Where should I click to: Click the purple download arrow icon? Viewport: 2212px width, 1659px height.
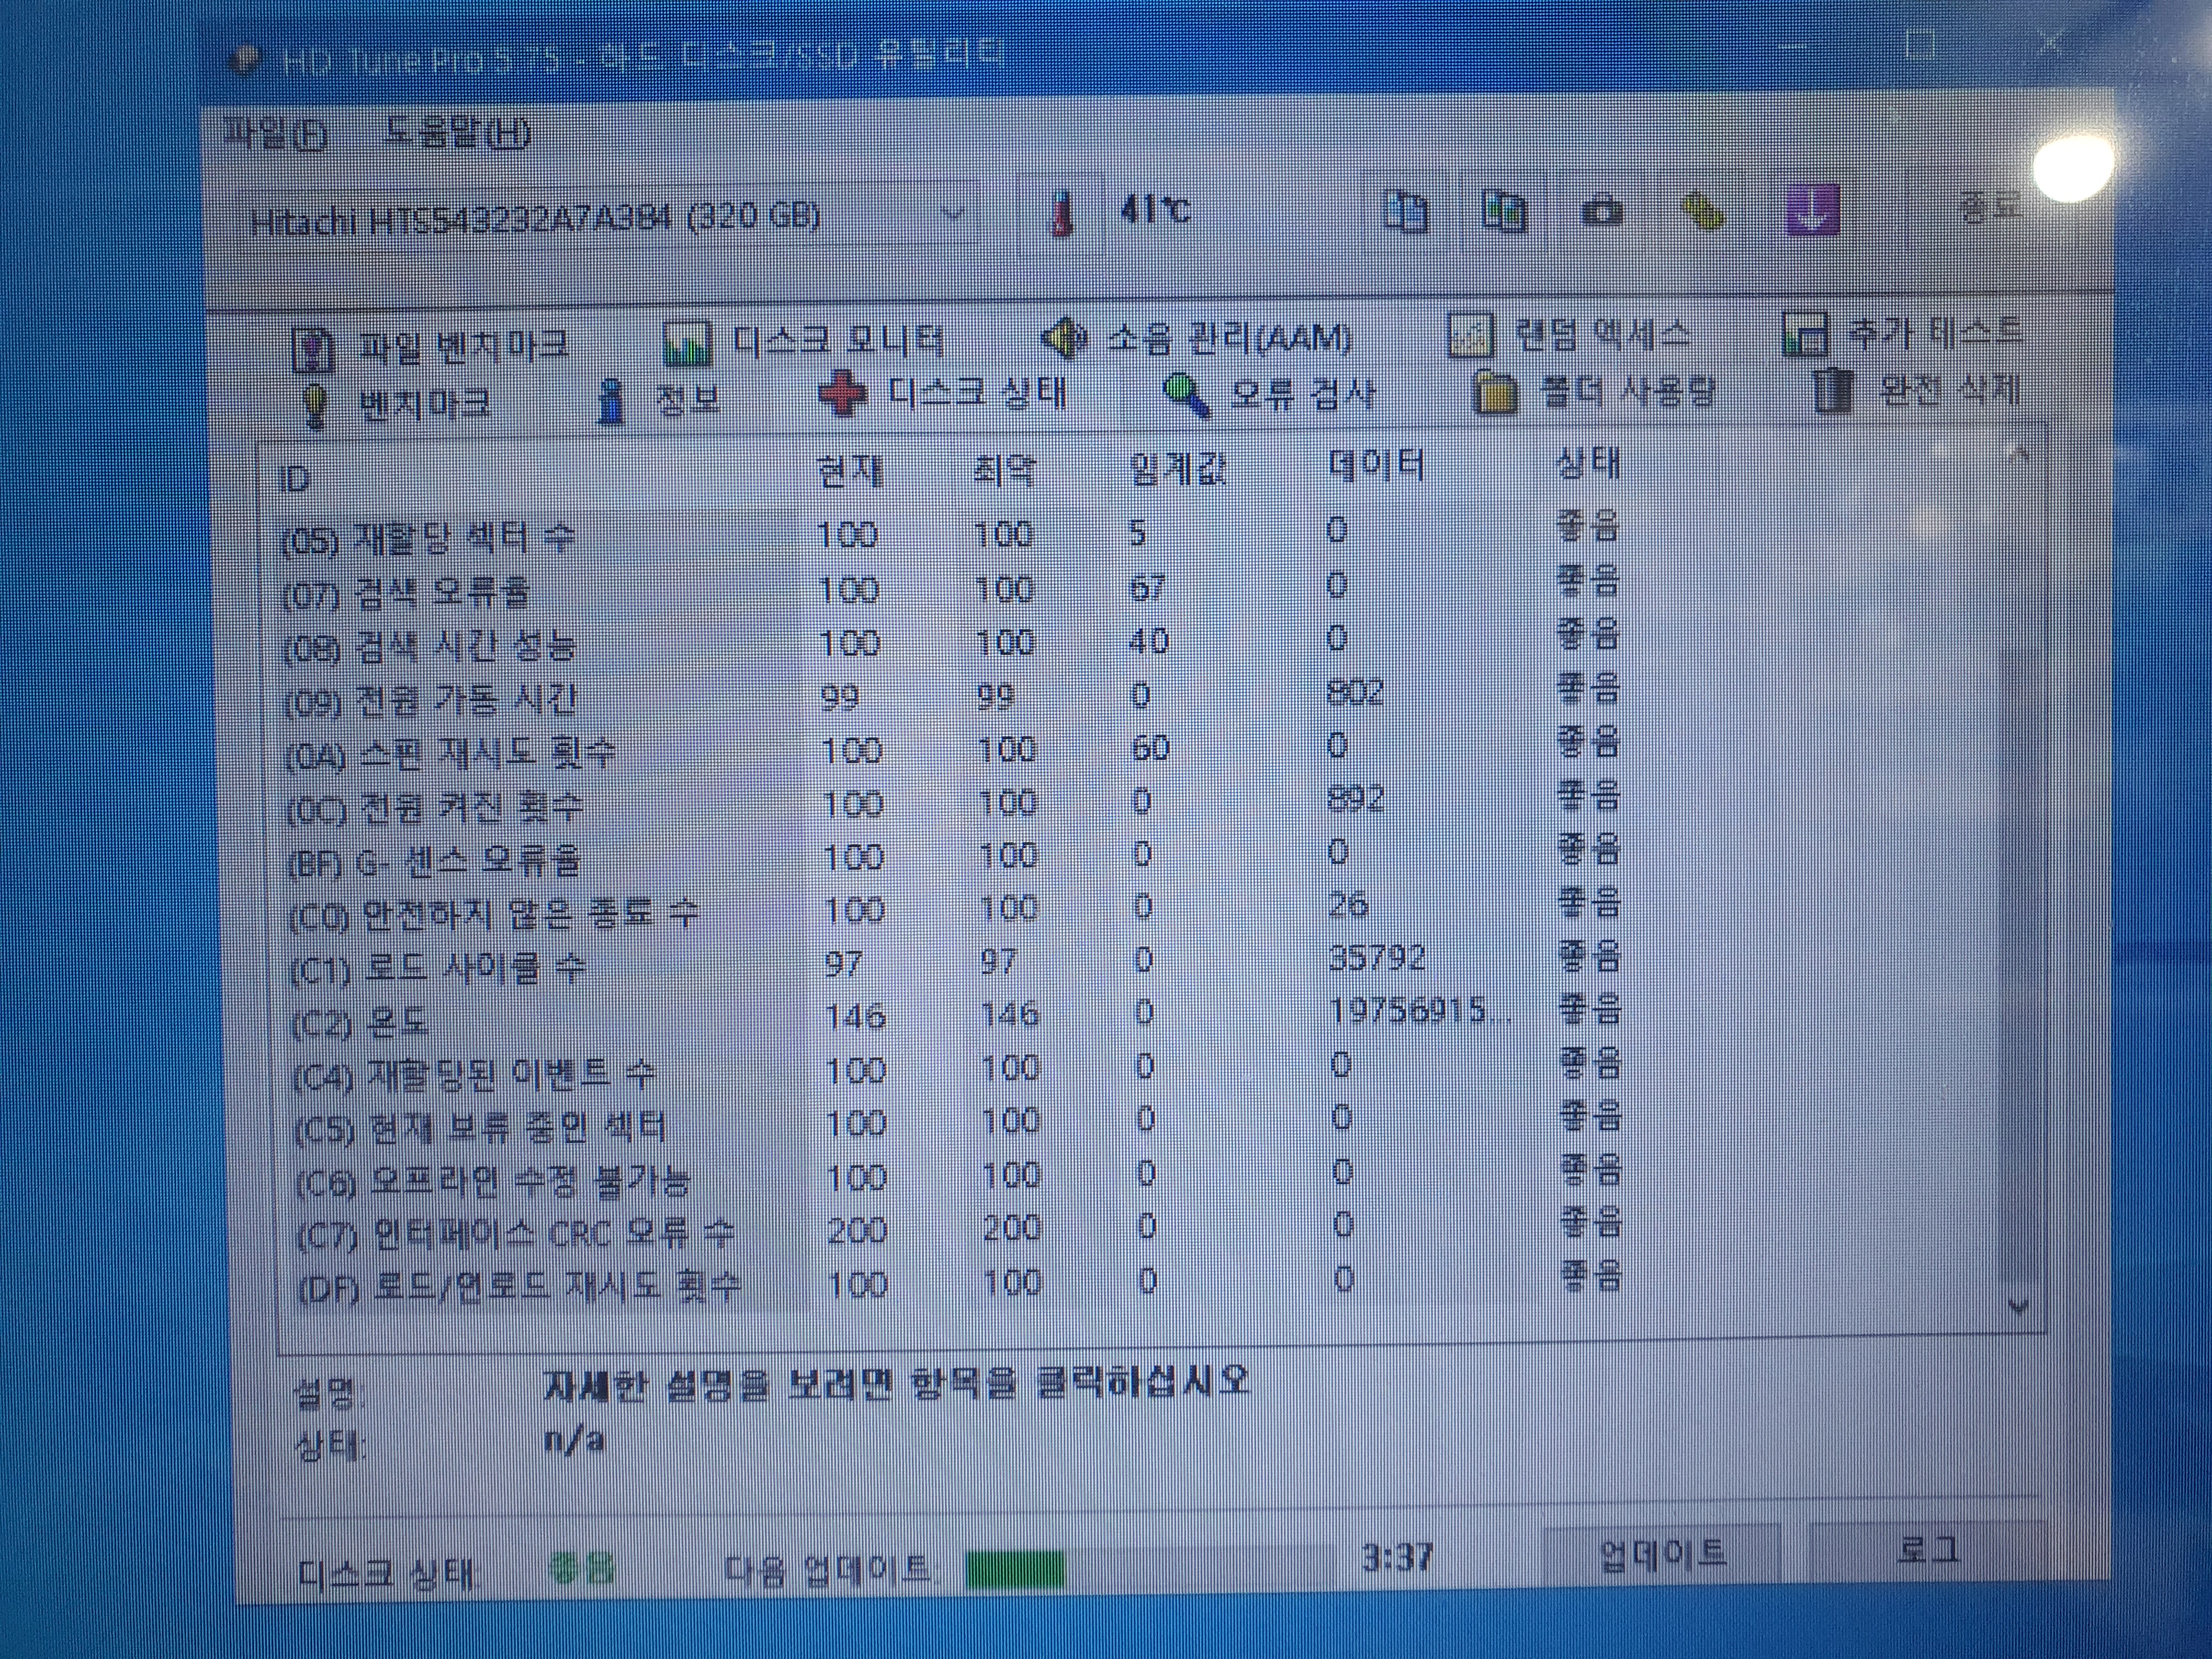[1811, 212]
